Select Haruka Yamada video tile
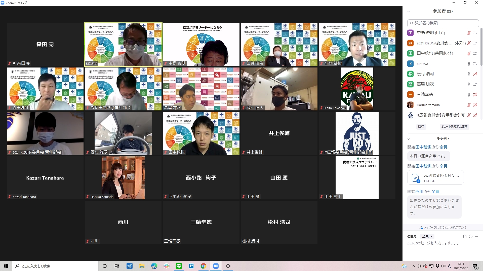 click(x=123, y=178)
